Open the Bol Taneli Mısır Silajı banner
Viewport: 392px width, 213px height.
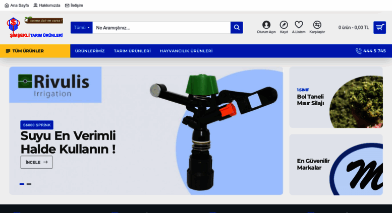[x=336, y=97]
